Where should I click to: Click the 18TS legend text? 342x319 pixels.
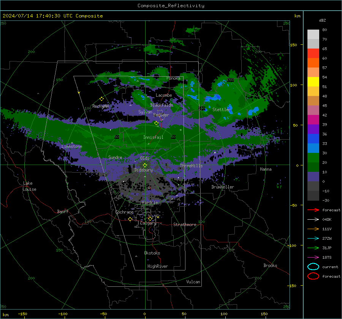click(x=327, y=257)
